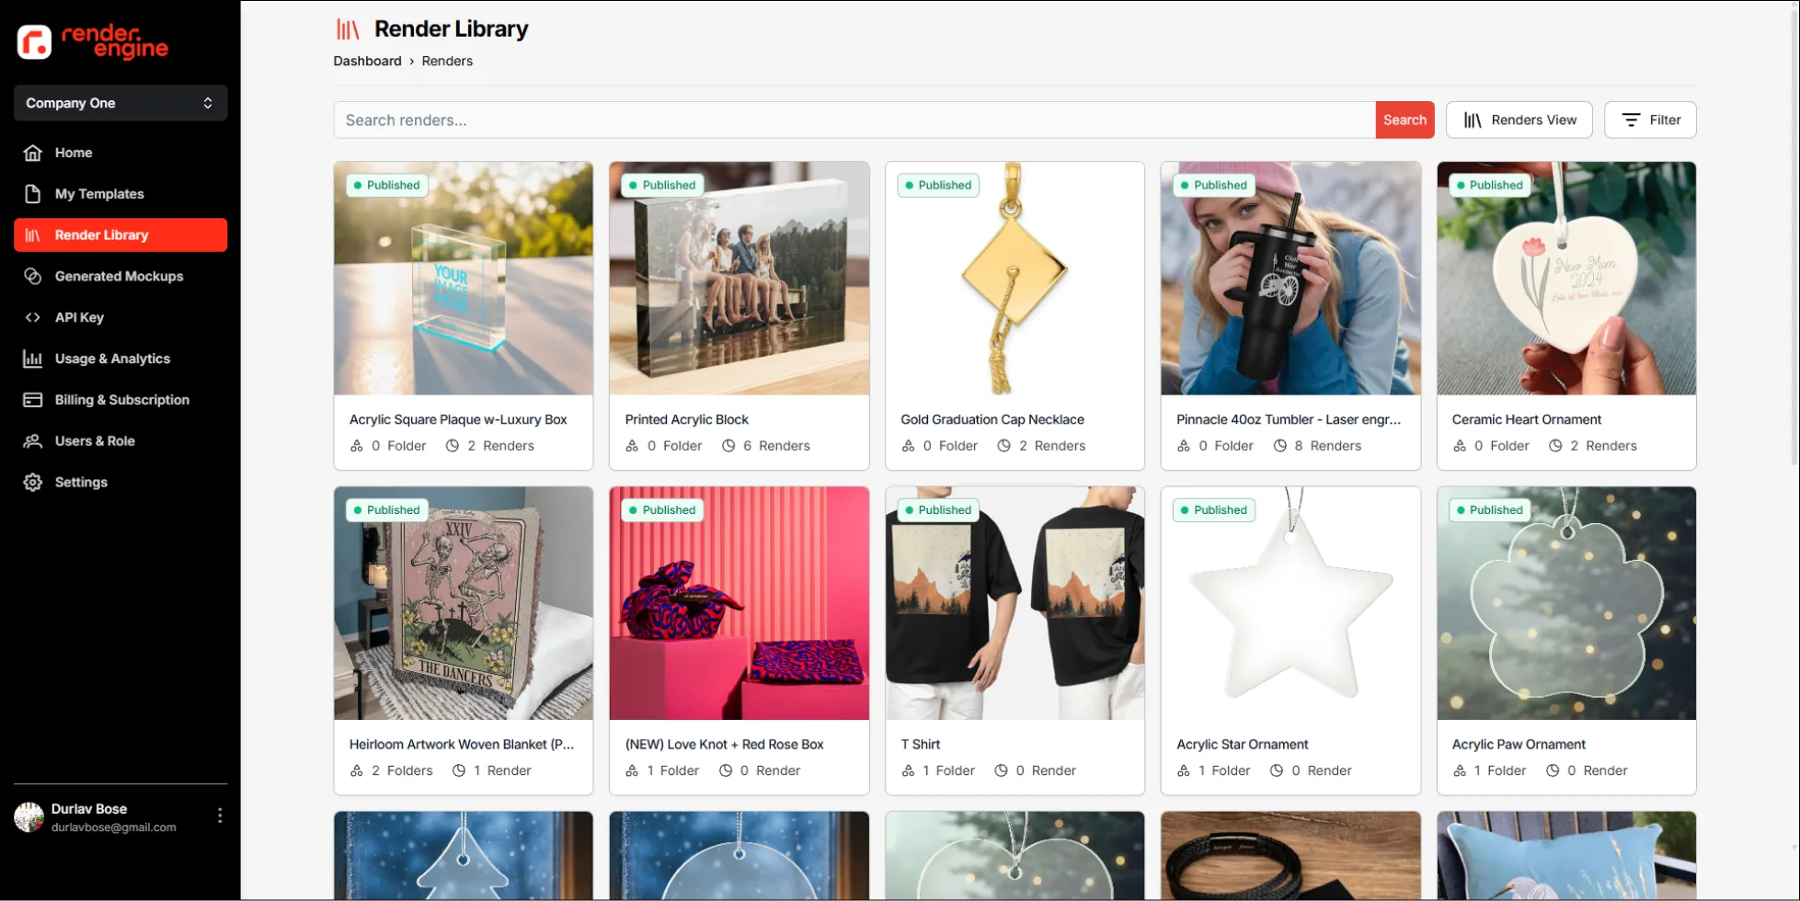Screen dimensions: 1800x901
Task: Click the Acrylic Paw Ornament title
Action: tap(1519, 744)
